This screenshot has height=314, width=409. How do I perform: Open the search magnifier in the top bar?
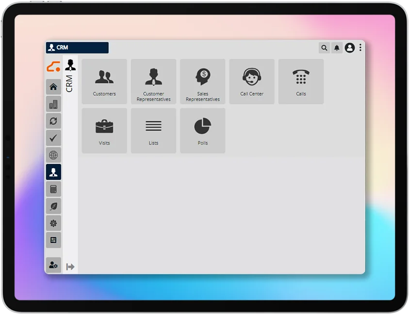[324, 48]
